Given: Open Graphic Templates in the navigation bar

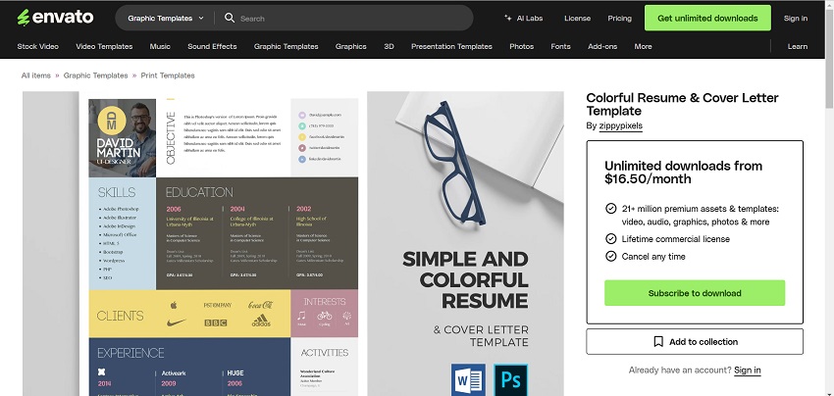Looking at the screenshot, I should pyautogui.click(x=287, y=46).
